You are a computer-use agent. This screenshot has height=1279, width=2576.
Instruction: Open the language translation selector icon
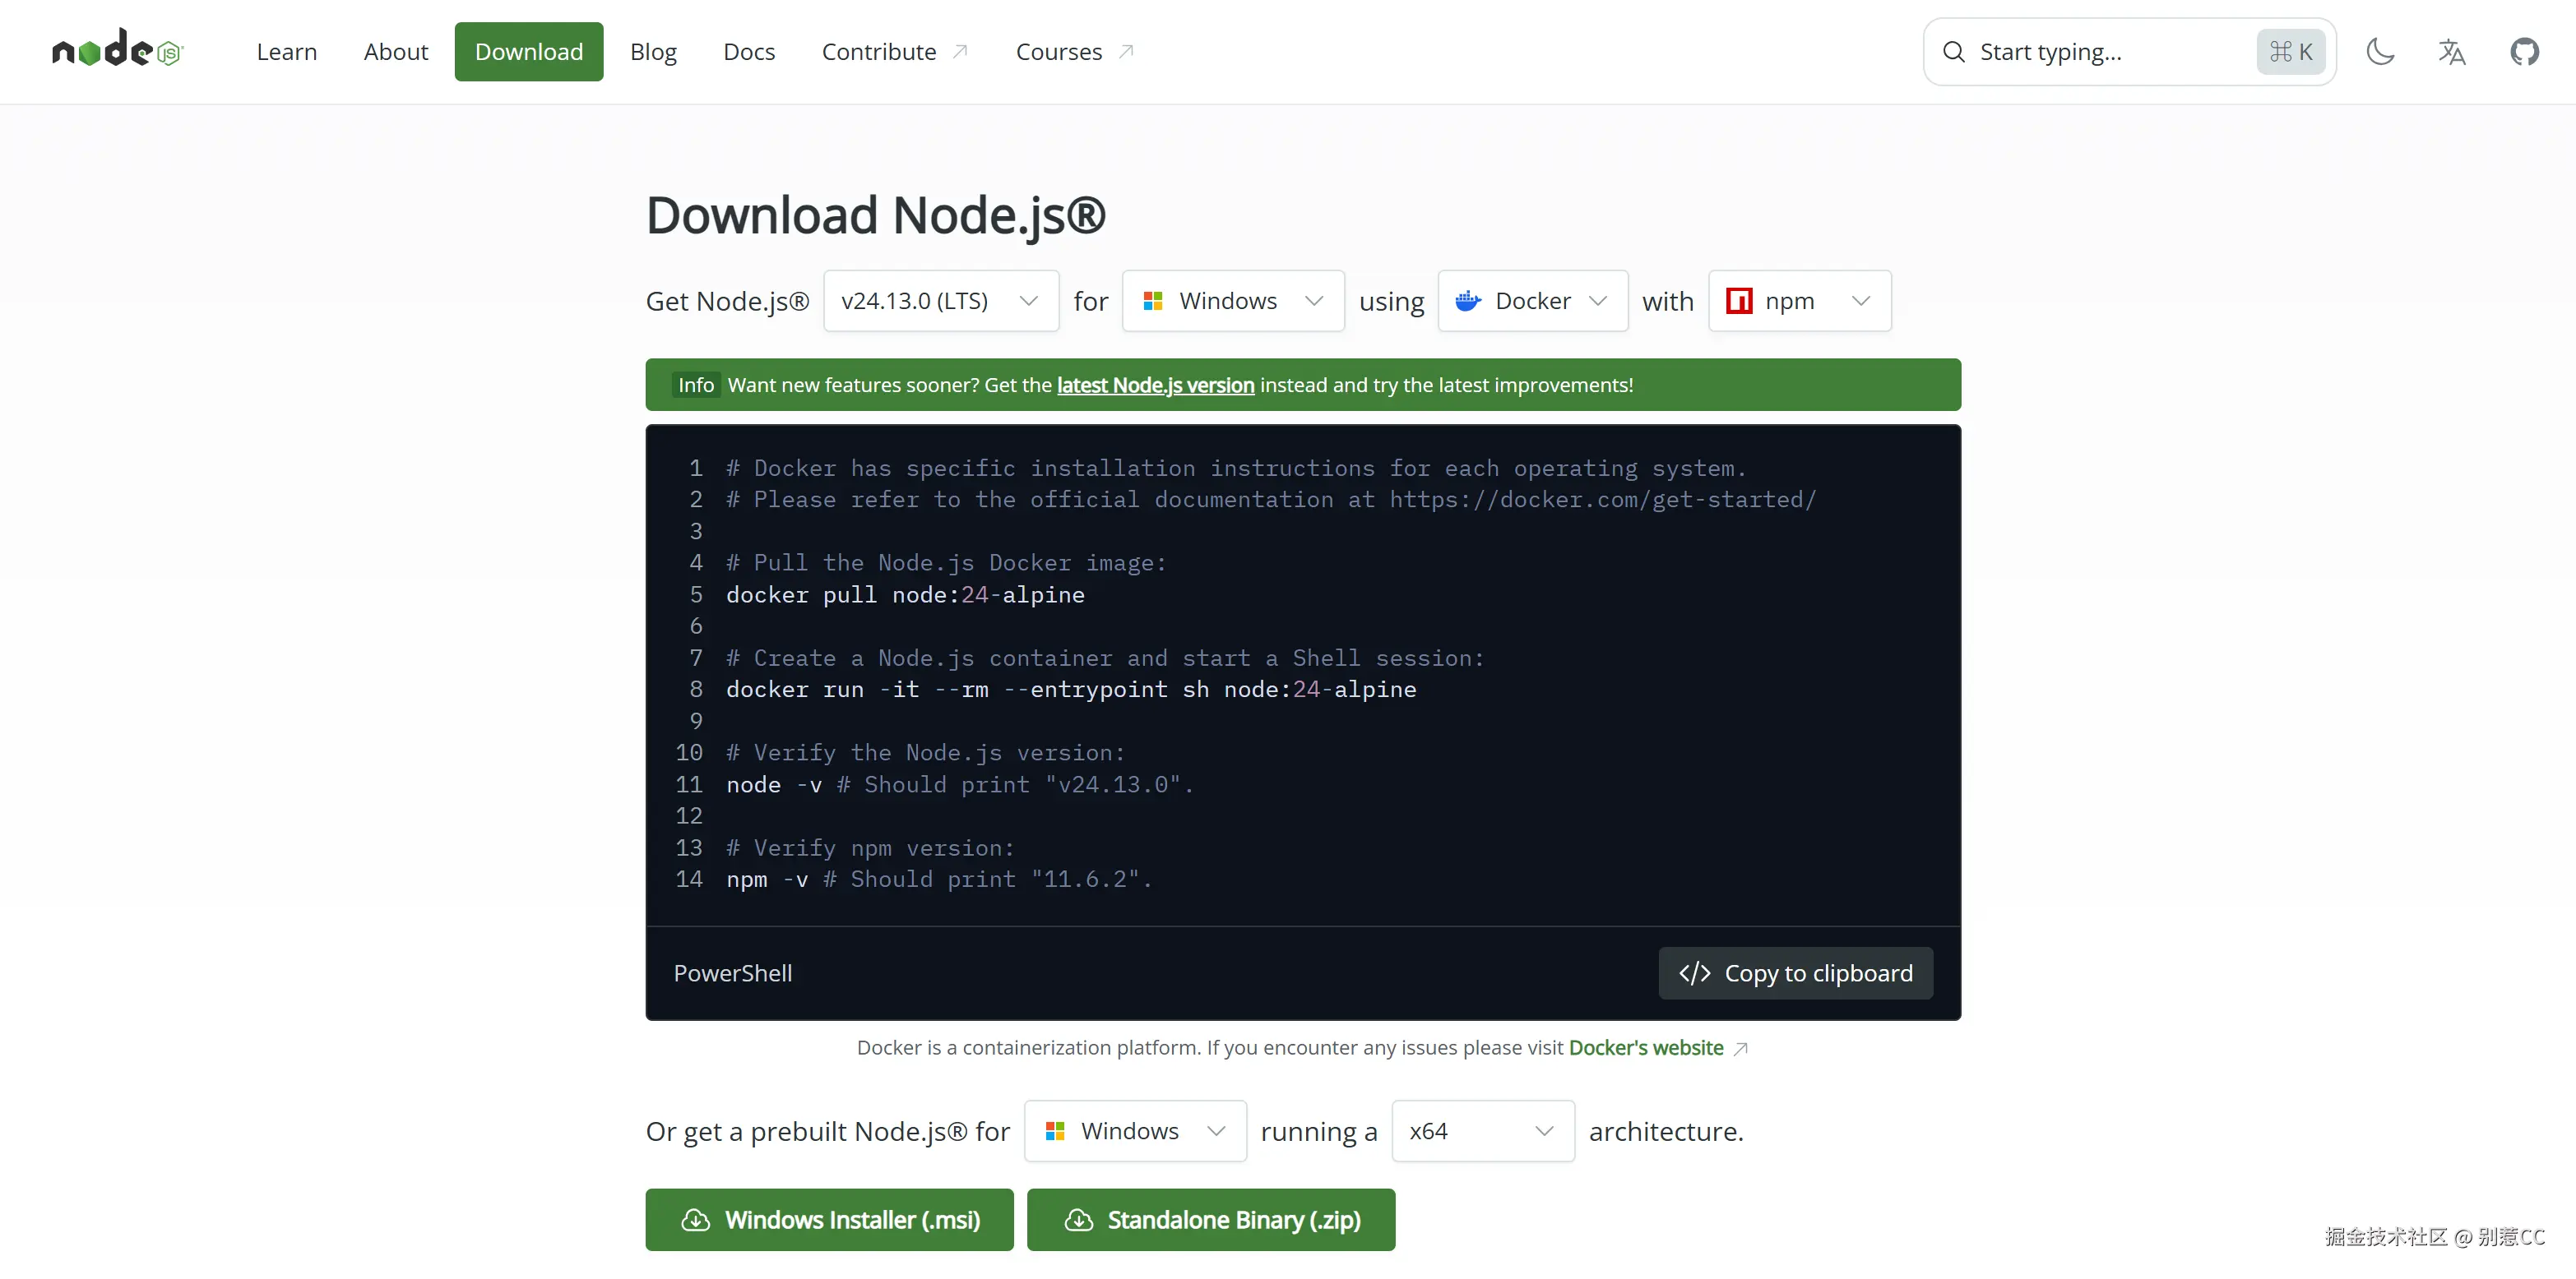coord(2452,51)
